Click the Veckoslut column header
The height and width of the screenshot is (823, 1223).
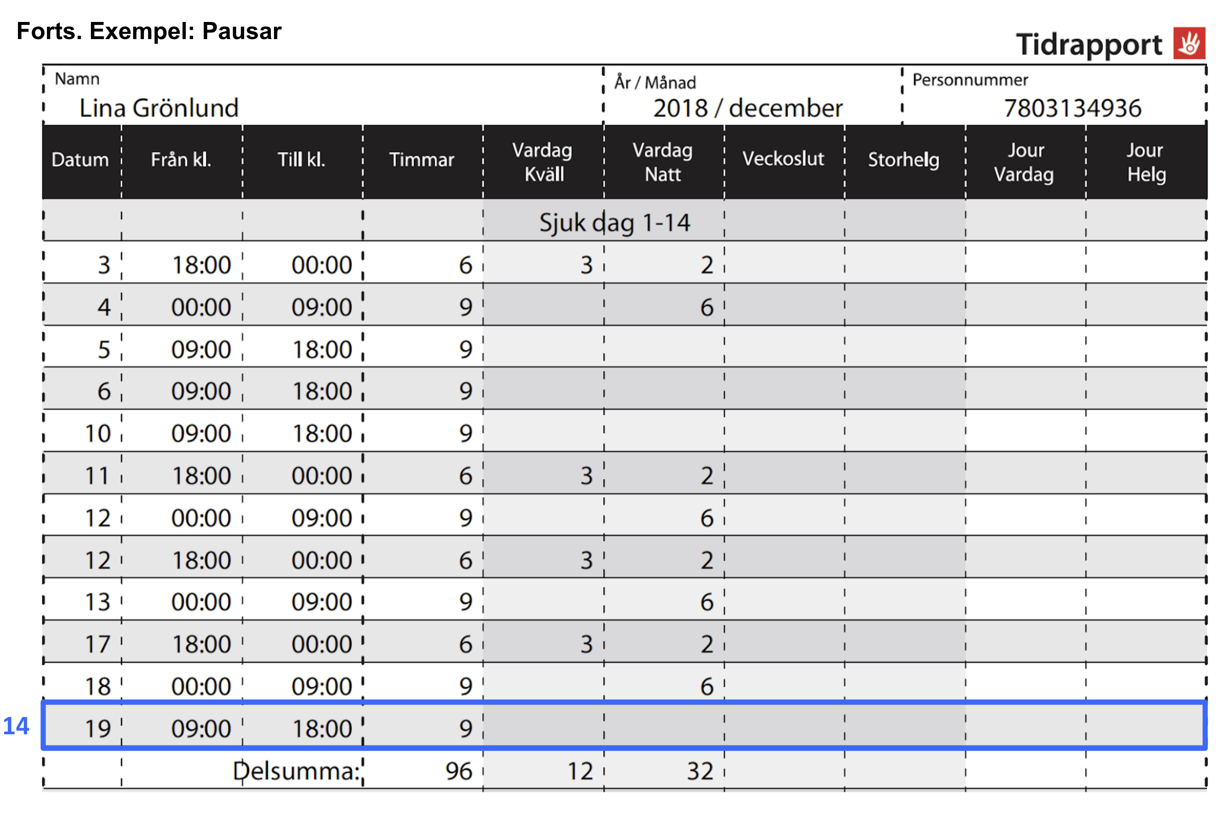click(x=783, y=159)
